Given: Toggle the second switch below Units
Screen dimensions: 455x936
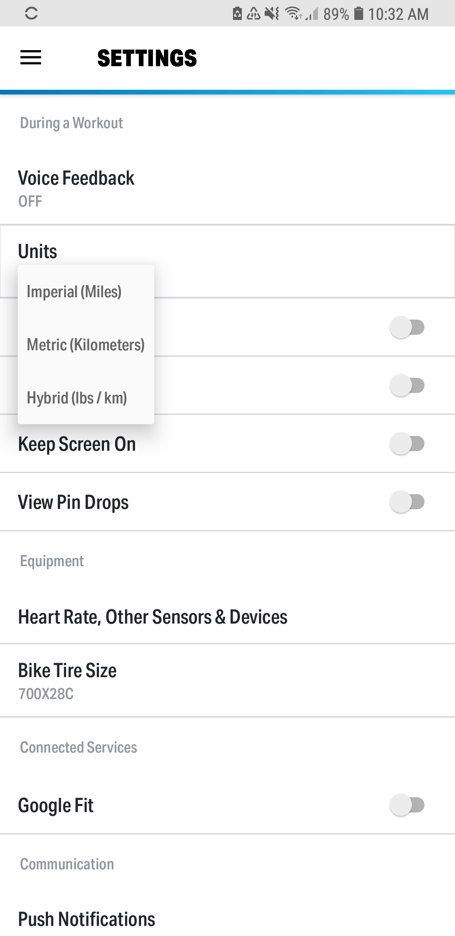Looking at the screenshot, I should click(x=407, y=385).
